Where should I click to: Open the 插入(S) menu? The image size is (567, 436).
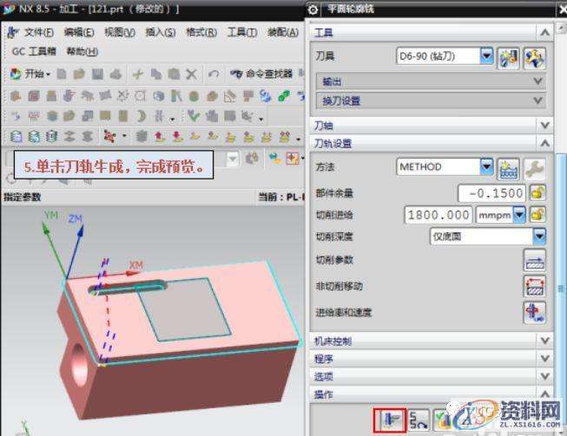pos(160,32)
